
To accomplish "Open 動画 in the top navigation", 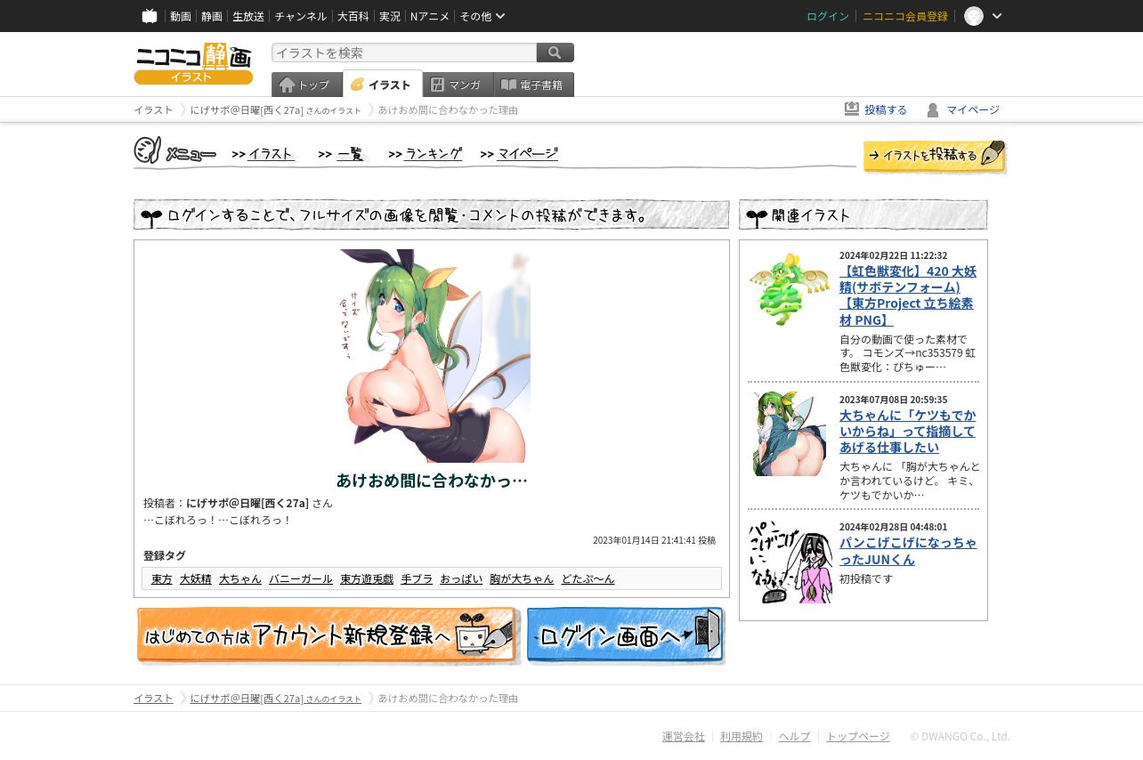I will pyautogui.click(x=181, y=16).
